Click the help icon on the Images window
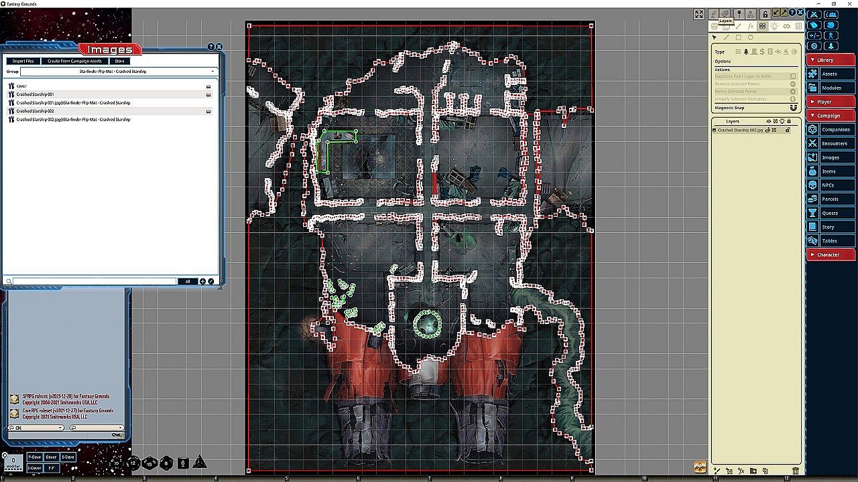 211,47
